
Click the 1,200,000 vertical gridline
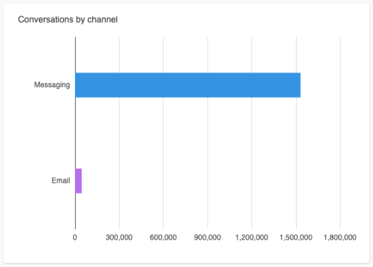[252, 133]
